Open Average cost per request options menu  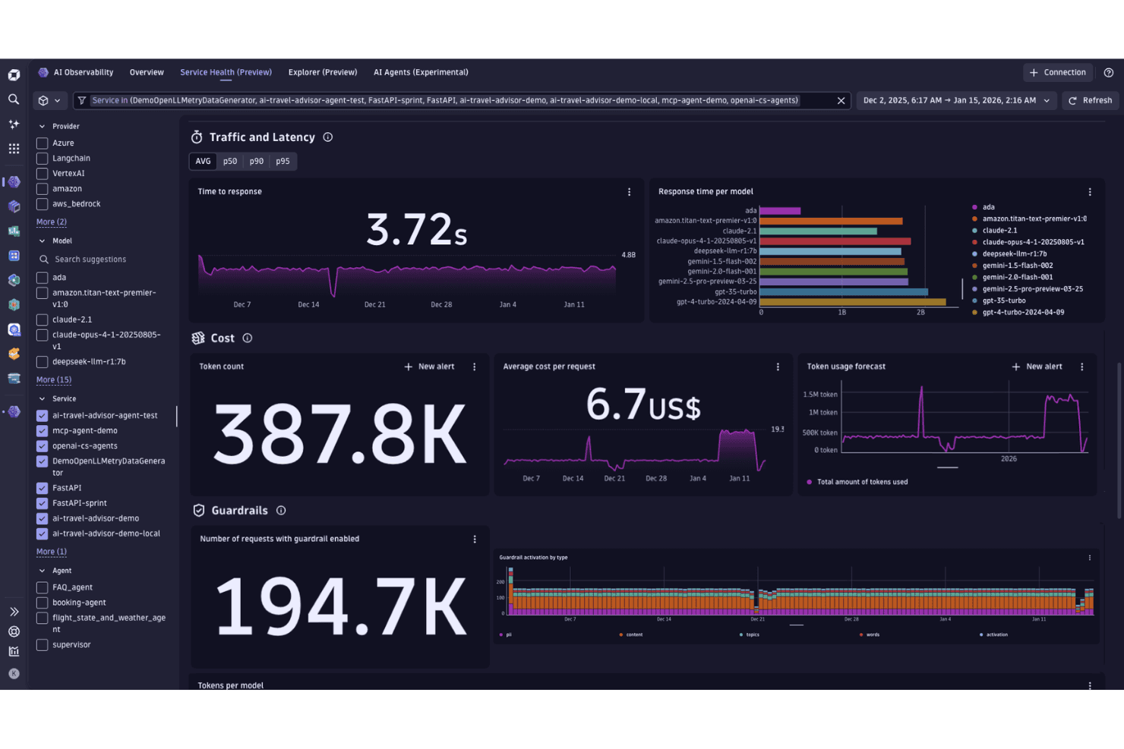(778, 367)
